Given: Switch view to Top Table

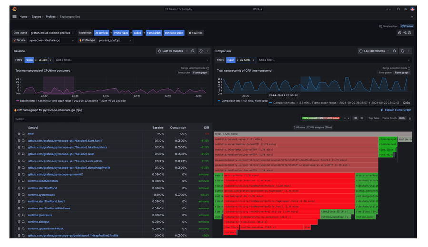Looking at the screenshot, I should tap(374, 118).
